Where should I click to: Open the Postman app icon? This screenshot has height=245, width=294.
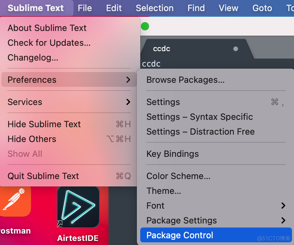point(15,202)
